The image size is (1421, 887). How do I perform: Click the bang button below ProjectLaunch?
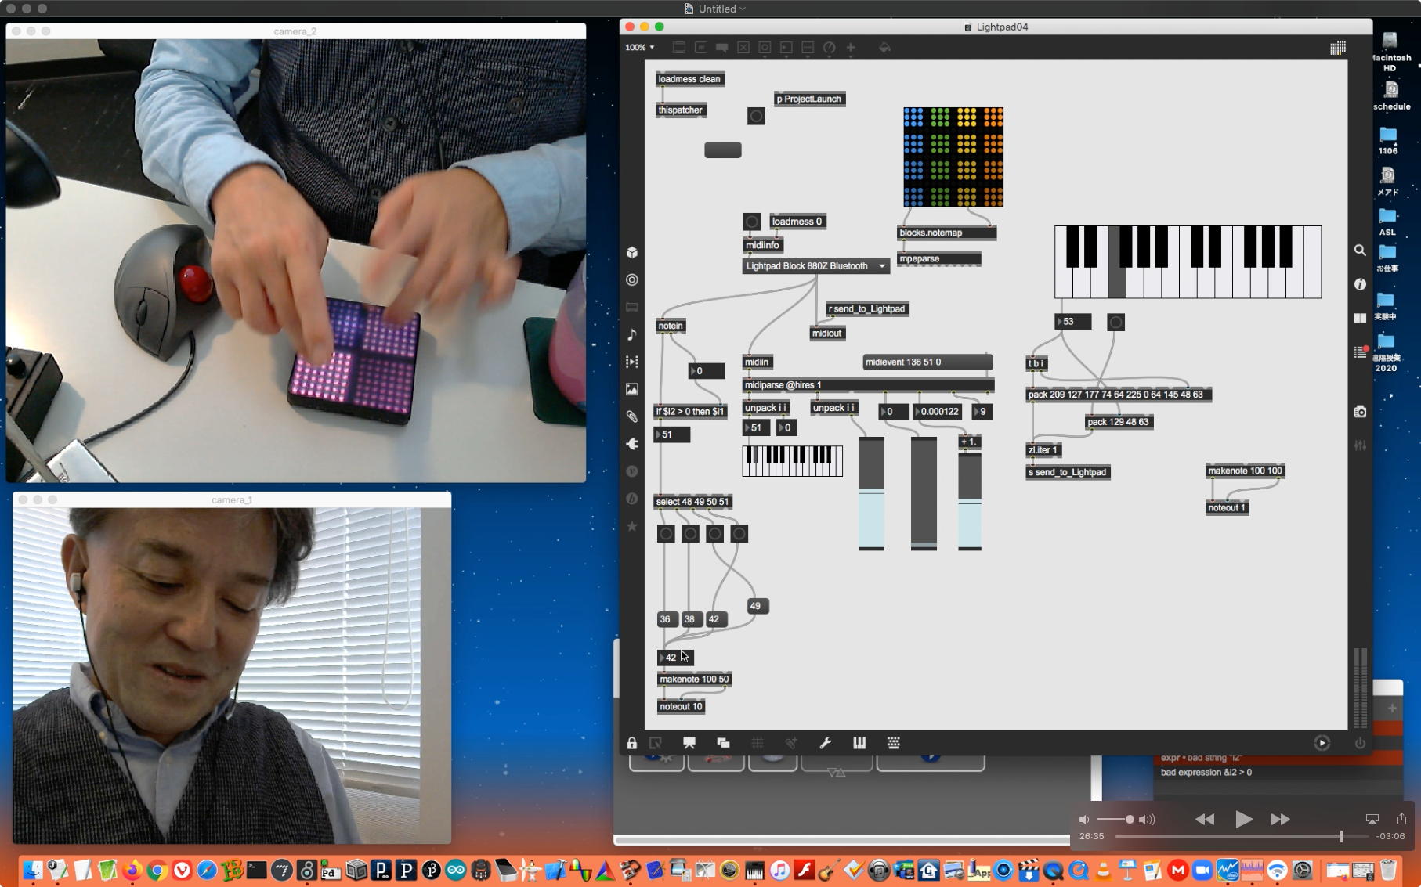click(x=756, y=117)
